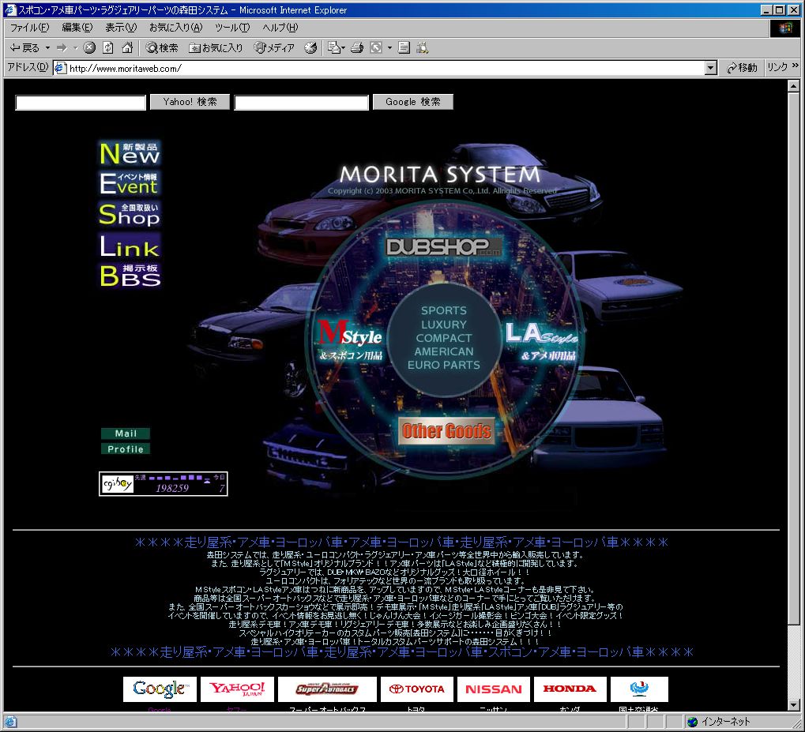Open the ヘルプ(H) menu
This screenshot has width=805, height=732.
[x=280, y=27]
